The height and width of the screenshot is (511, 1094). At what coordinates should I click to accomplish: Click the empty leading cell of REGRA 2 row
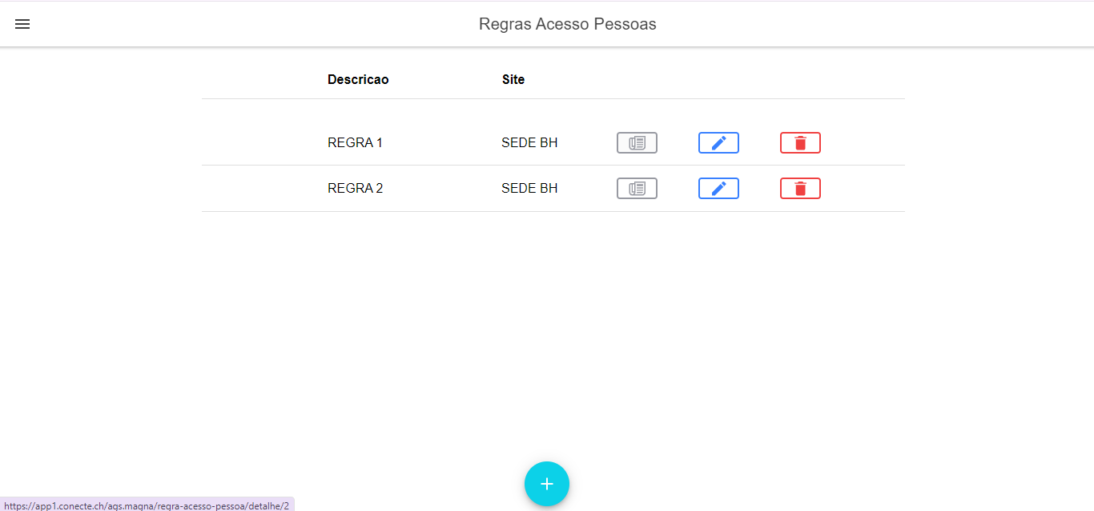coord(260,189)
